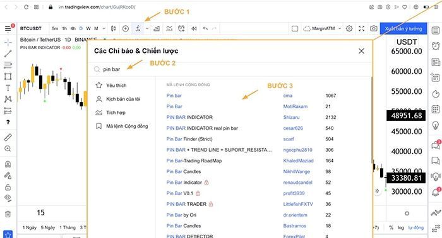Take a chart snapshot with camera icon
Image resolution: width=442 pixels, height=238 pixels.
pyautogui.click(x=374, y=28)
